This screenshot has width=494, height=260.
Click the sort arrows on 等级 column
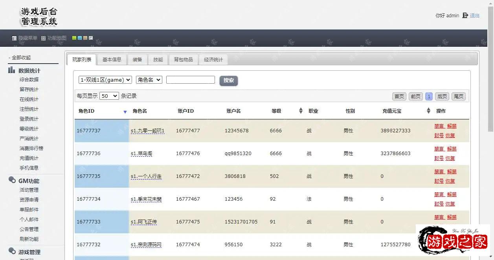pyautogui.click(x=301, y=111)
